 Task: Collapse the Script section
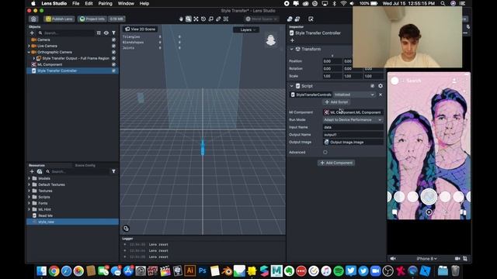click(292, 86)
